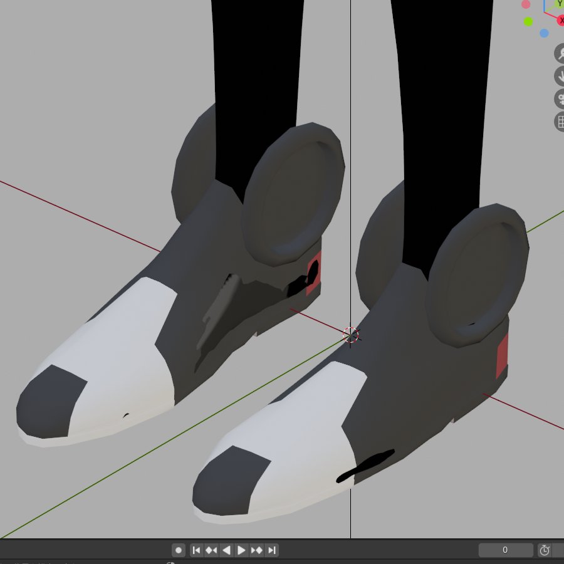Jump to the end frame
The image size is (564, 564).
pos(272,550)
